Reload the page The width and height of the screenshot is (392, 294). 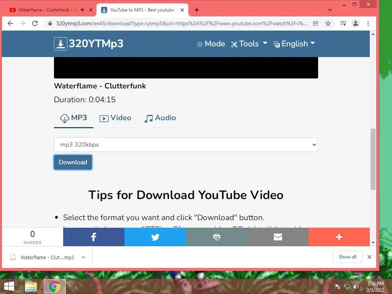point(35,23)
